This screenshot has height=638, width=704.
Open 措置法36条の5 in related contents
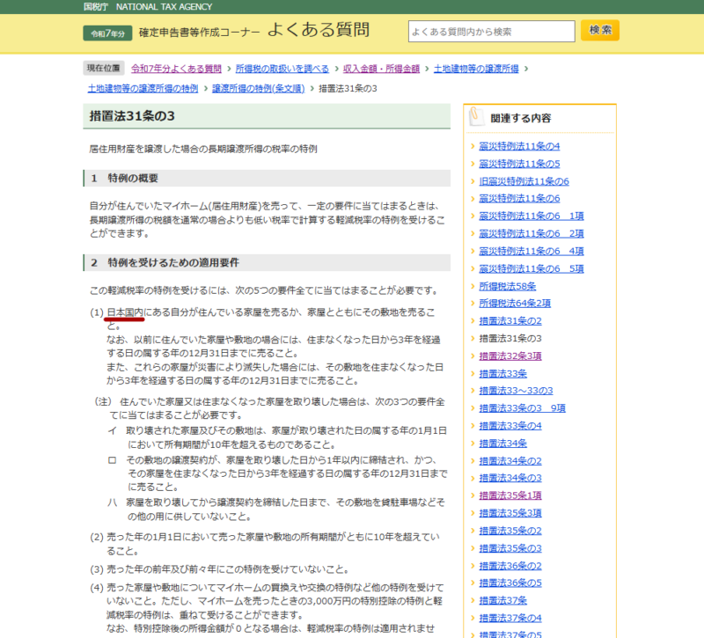(x=510, y=583)
